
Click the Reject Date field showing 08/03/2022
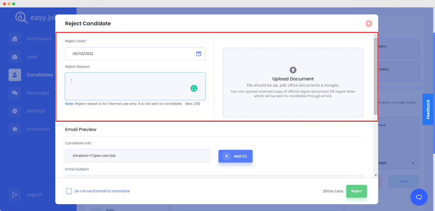click(135, 54)
